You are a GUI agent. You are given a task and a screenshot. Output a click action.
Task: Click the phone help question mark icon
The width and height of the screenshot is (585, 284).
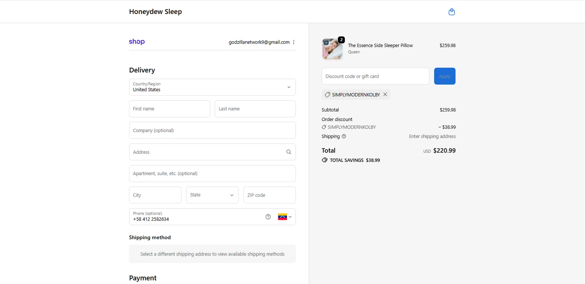pyautogui.click(x=268, y=217)
